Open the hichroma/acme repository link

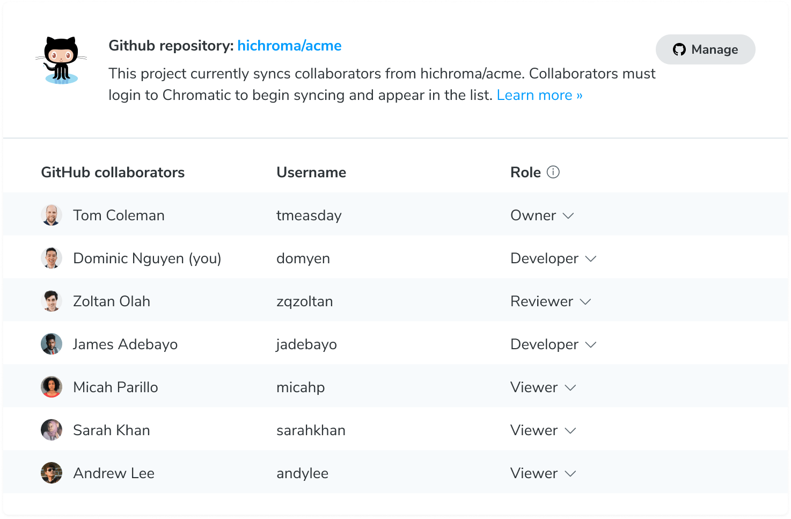(289, 46)
